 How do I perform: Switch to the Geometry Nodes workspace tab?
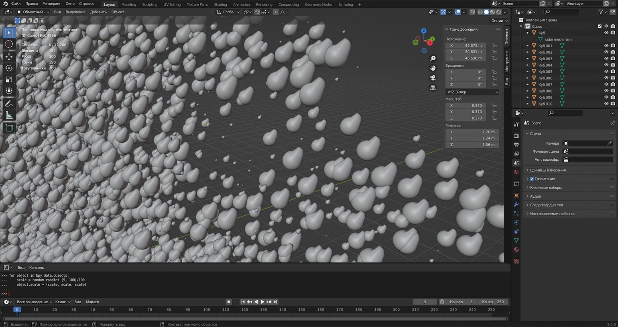point(318,4)
